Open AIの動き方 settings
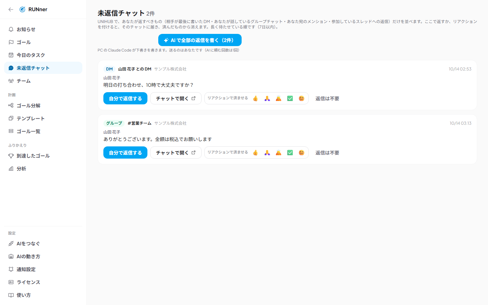Image resolution: width=488 pixels, height=305 pixels. [43, 256]
